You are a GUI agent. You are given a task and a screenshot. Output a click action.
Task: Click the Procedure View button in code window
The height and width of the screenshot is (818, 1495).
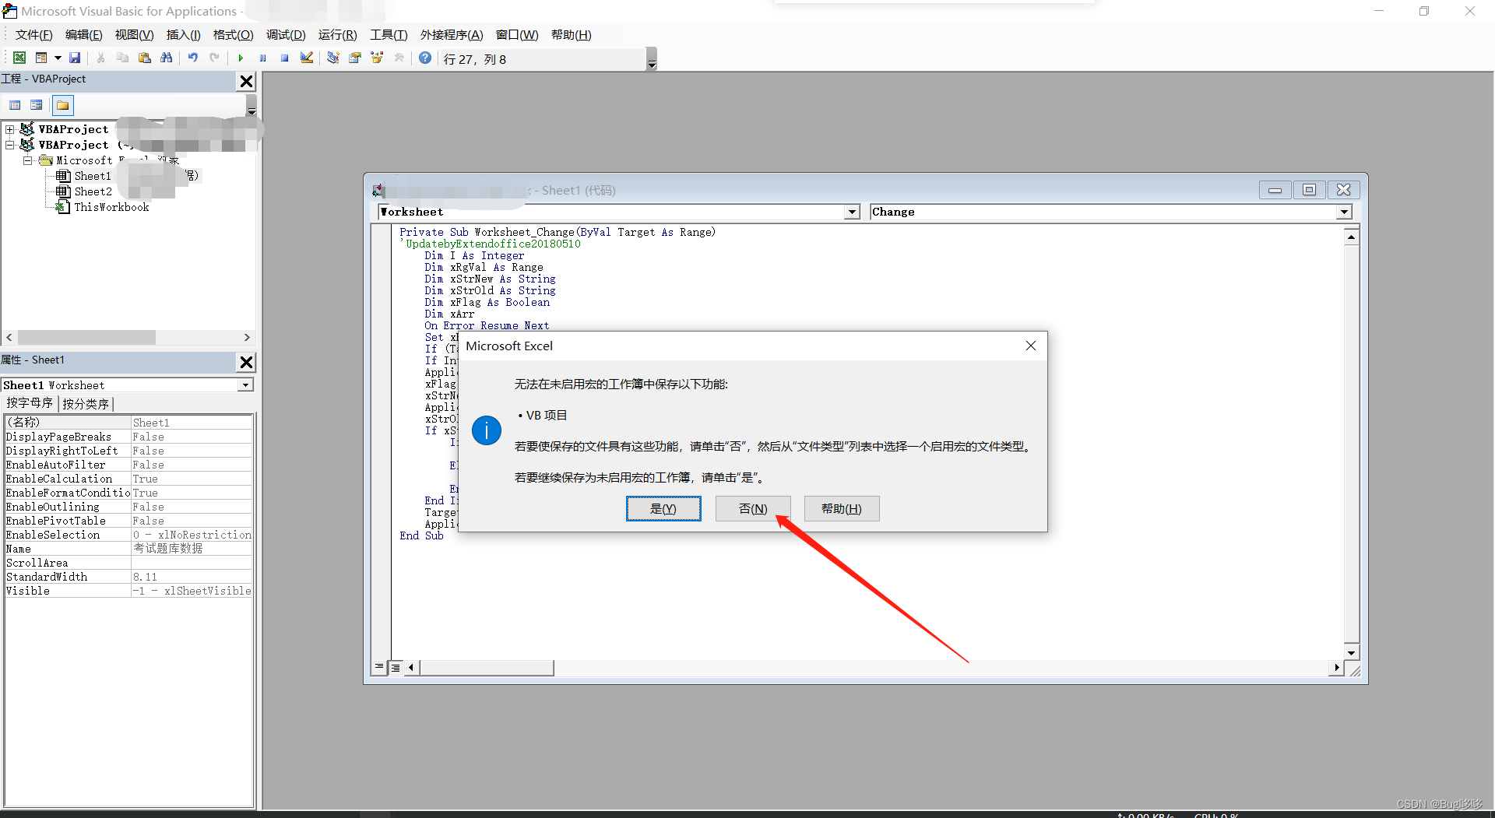click(x=379, y=667)
